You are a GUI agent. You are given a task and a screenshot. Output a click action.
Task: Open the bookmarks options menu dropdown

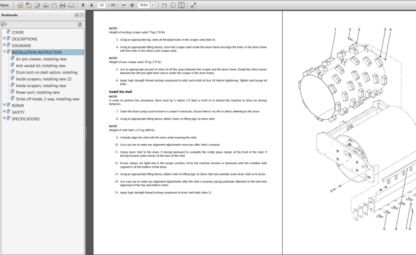click(x=4, y=24)
